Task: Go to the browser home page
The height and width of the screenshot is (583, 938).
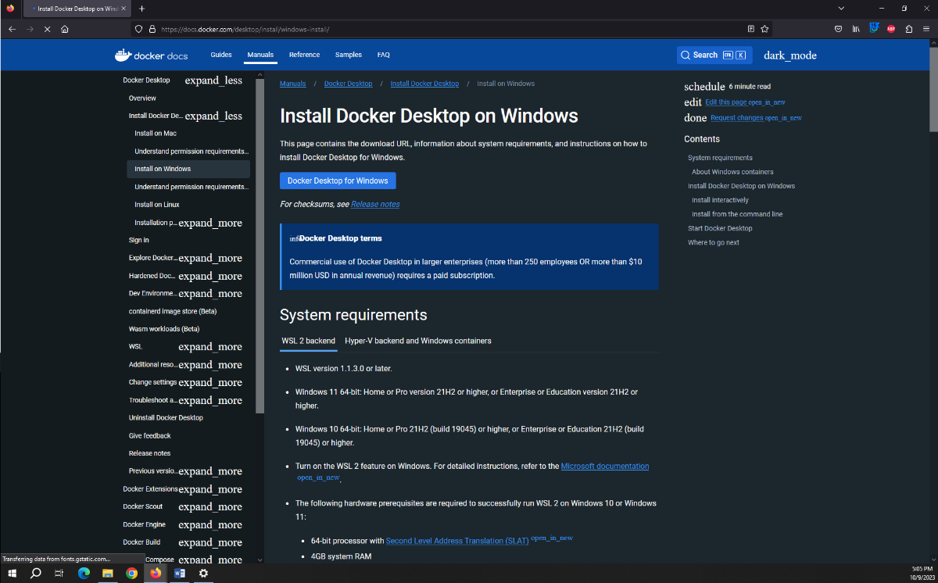Action: tap(65, 29)
